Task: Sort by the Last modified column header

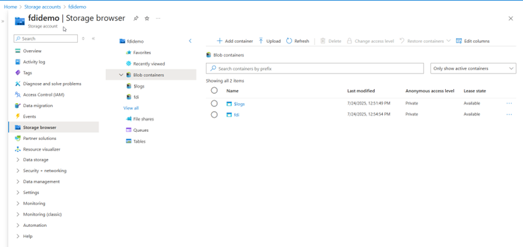Action: tap(361, 91)
